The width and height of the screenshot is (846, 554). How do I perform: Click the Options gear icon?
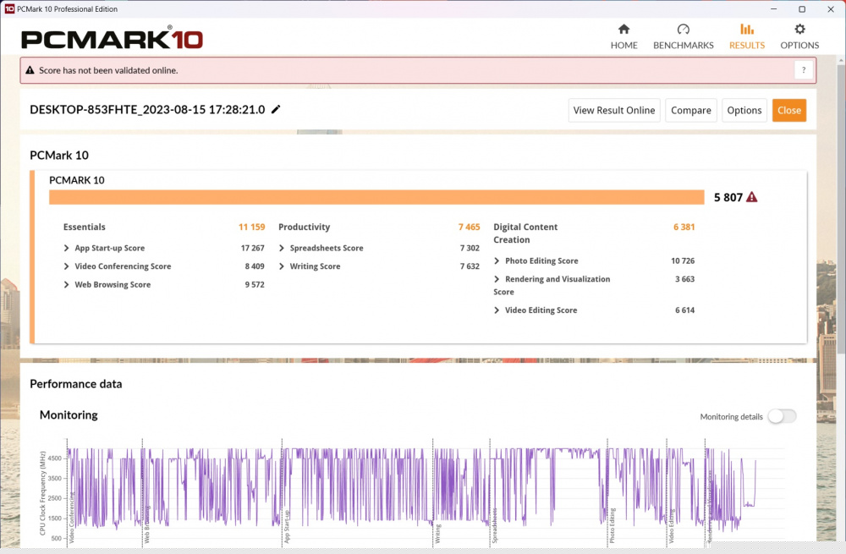[799, 29]
